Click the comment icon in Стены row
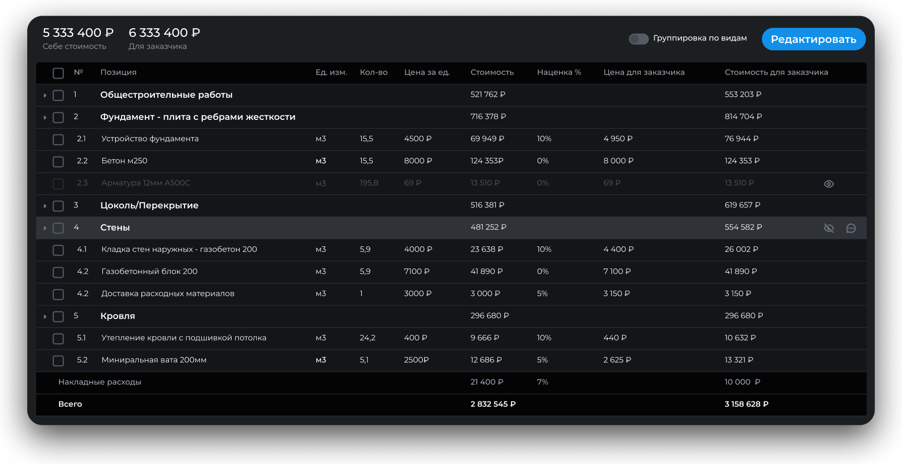 point(851,228)
